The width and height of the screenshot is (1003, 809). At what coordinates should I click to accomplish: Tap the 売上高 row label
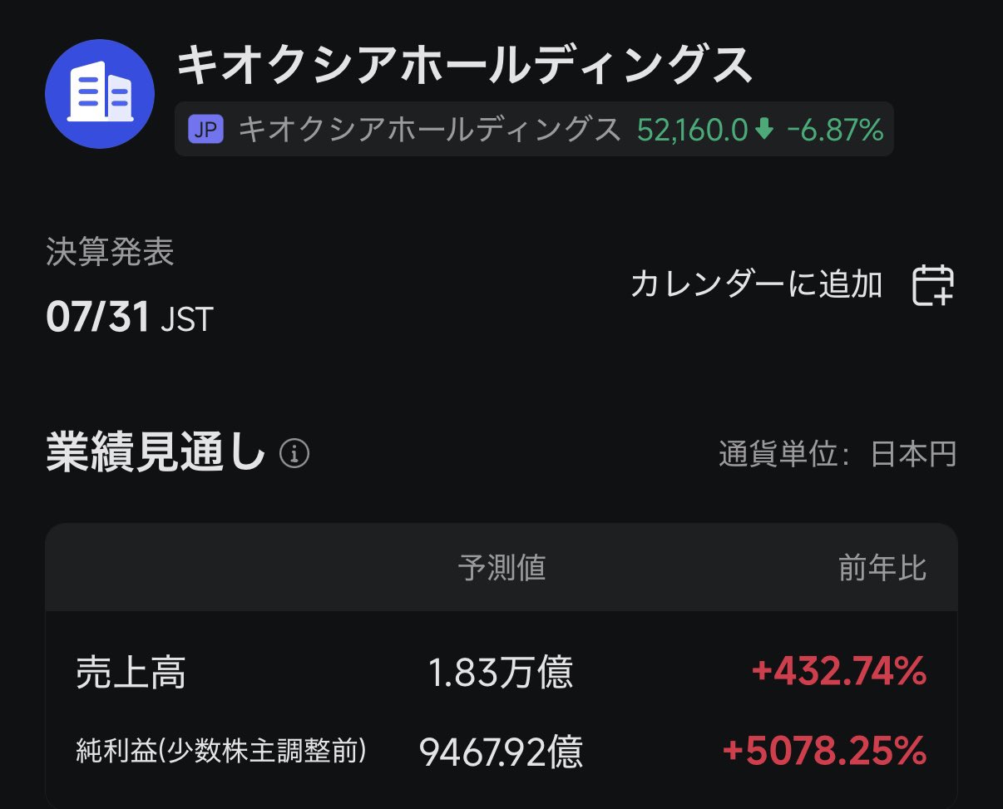point(131,673)
